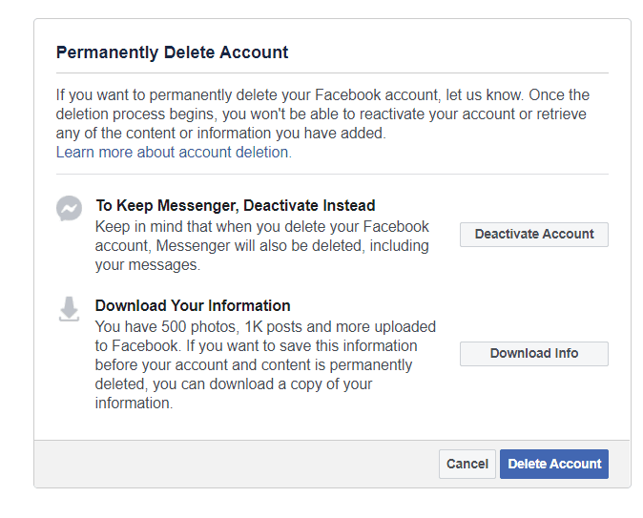The image size is (643, 518).
Task: Click the gray footer bar left of Cancel
Action: click(237, 464)
